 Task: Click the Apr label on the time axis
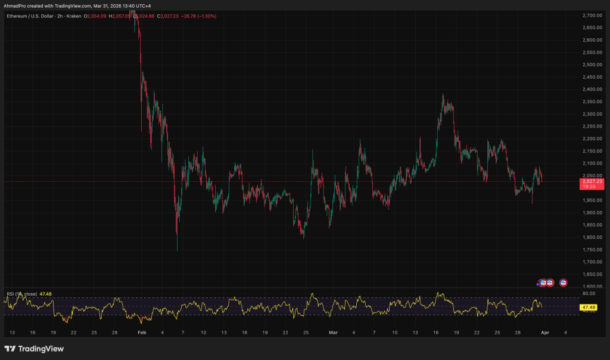546,333
